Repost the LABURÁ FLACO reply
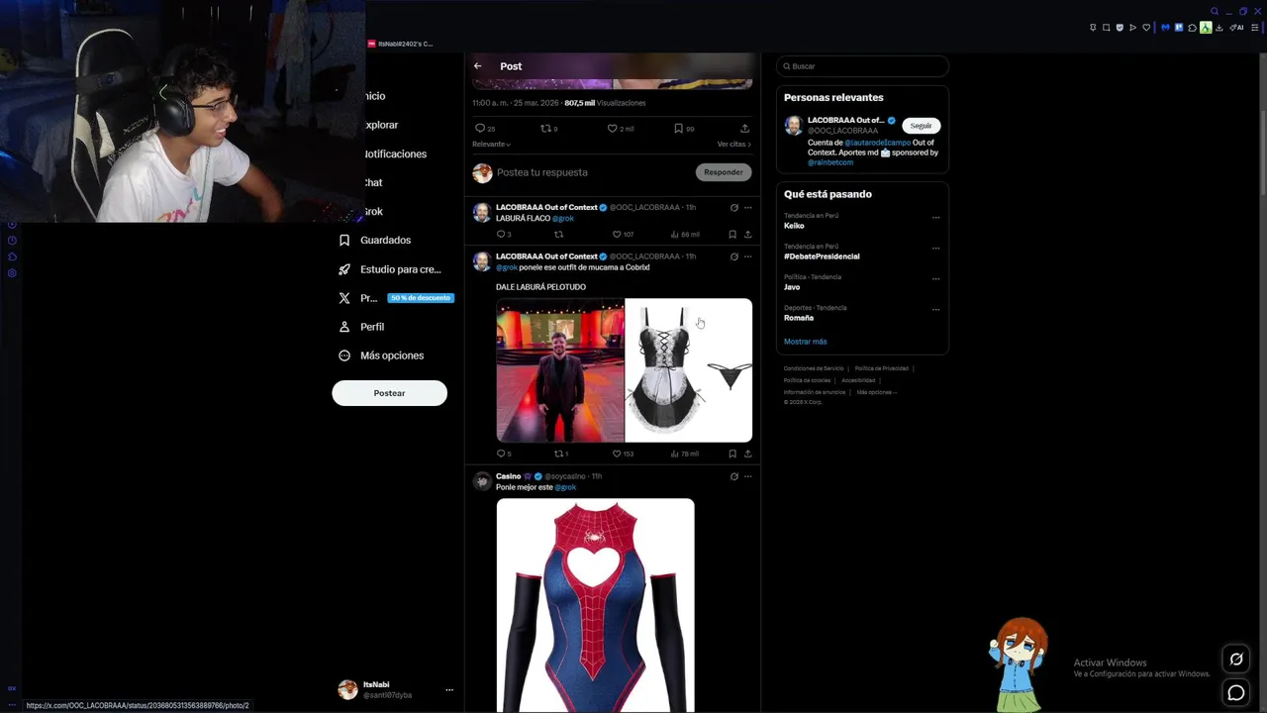The height and width of the screenshot is (713, 1267). [x=558, y=235]
